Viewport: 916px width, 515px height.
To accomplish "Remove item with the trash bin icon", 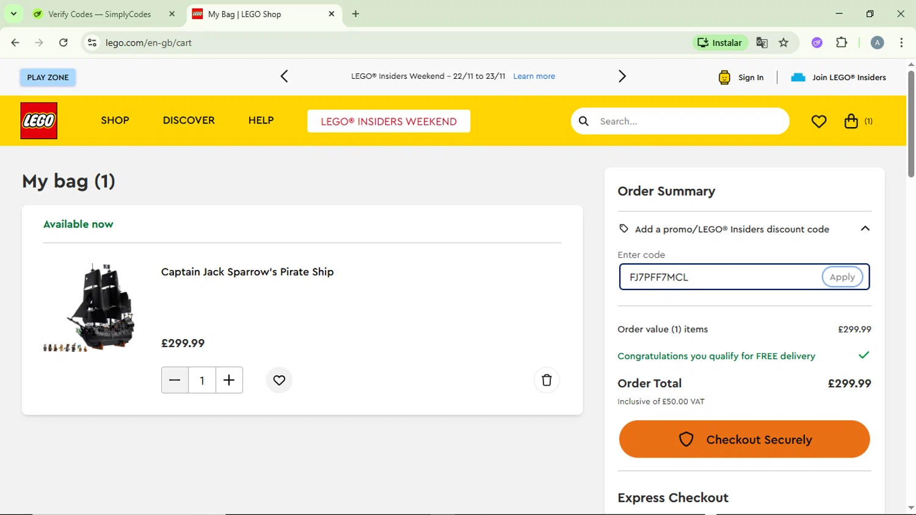I will [547, 380].
